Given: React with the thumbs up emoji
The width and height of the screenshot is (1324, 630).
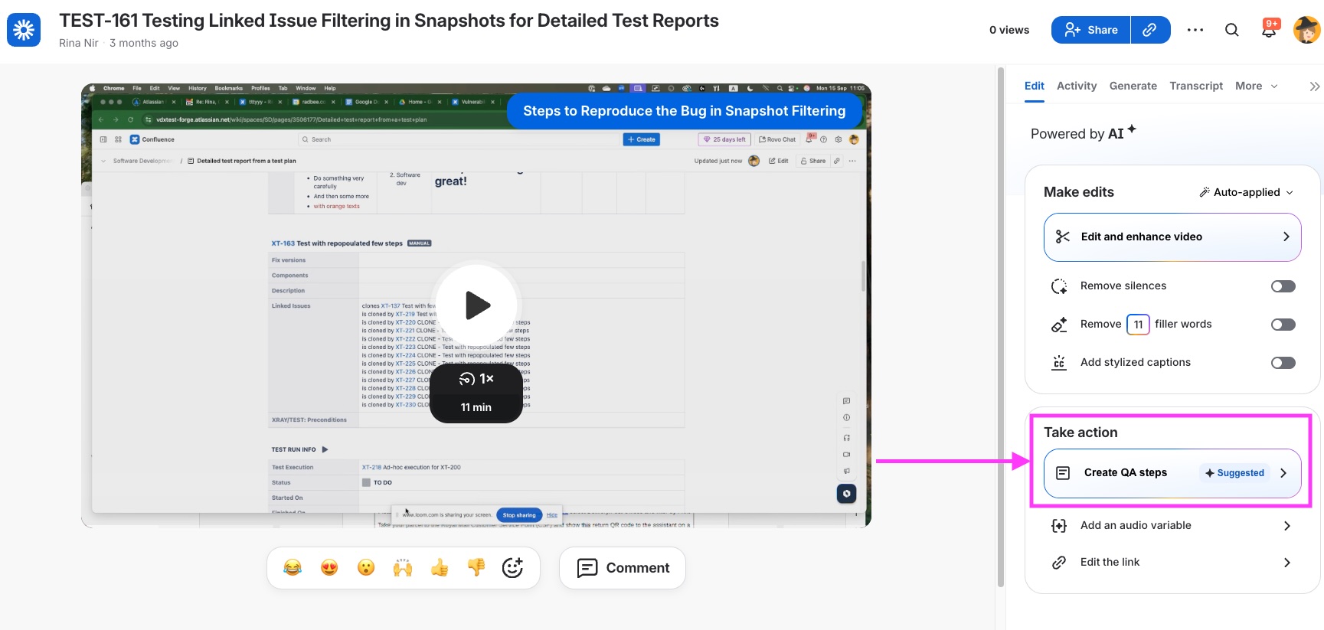Looking at the screenshot, I should tap(440, 567).
